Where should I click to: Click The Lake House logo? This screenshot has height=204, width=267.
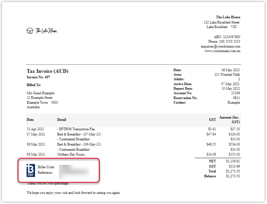point(42,31)
